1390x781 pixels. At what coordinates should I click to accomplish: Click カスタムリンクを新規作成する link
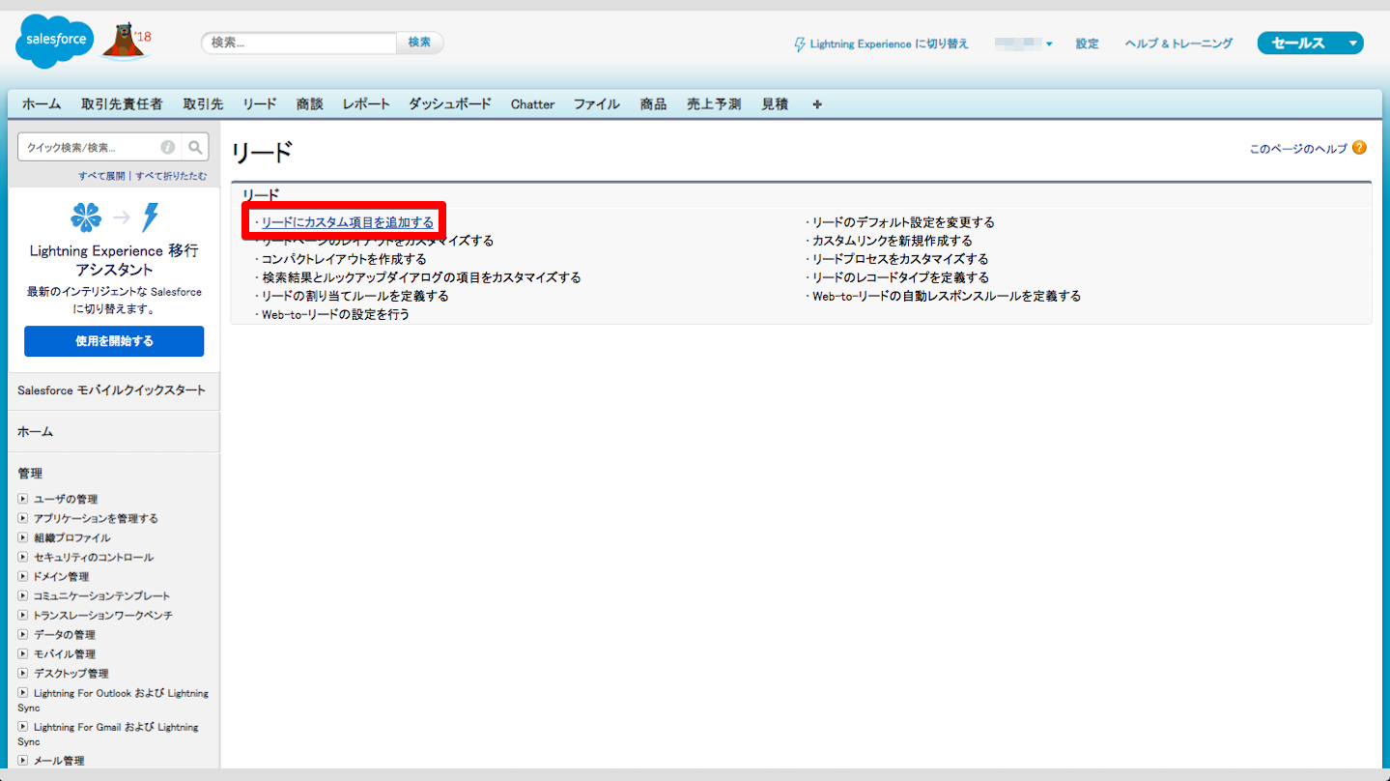tap(893, 241)
